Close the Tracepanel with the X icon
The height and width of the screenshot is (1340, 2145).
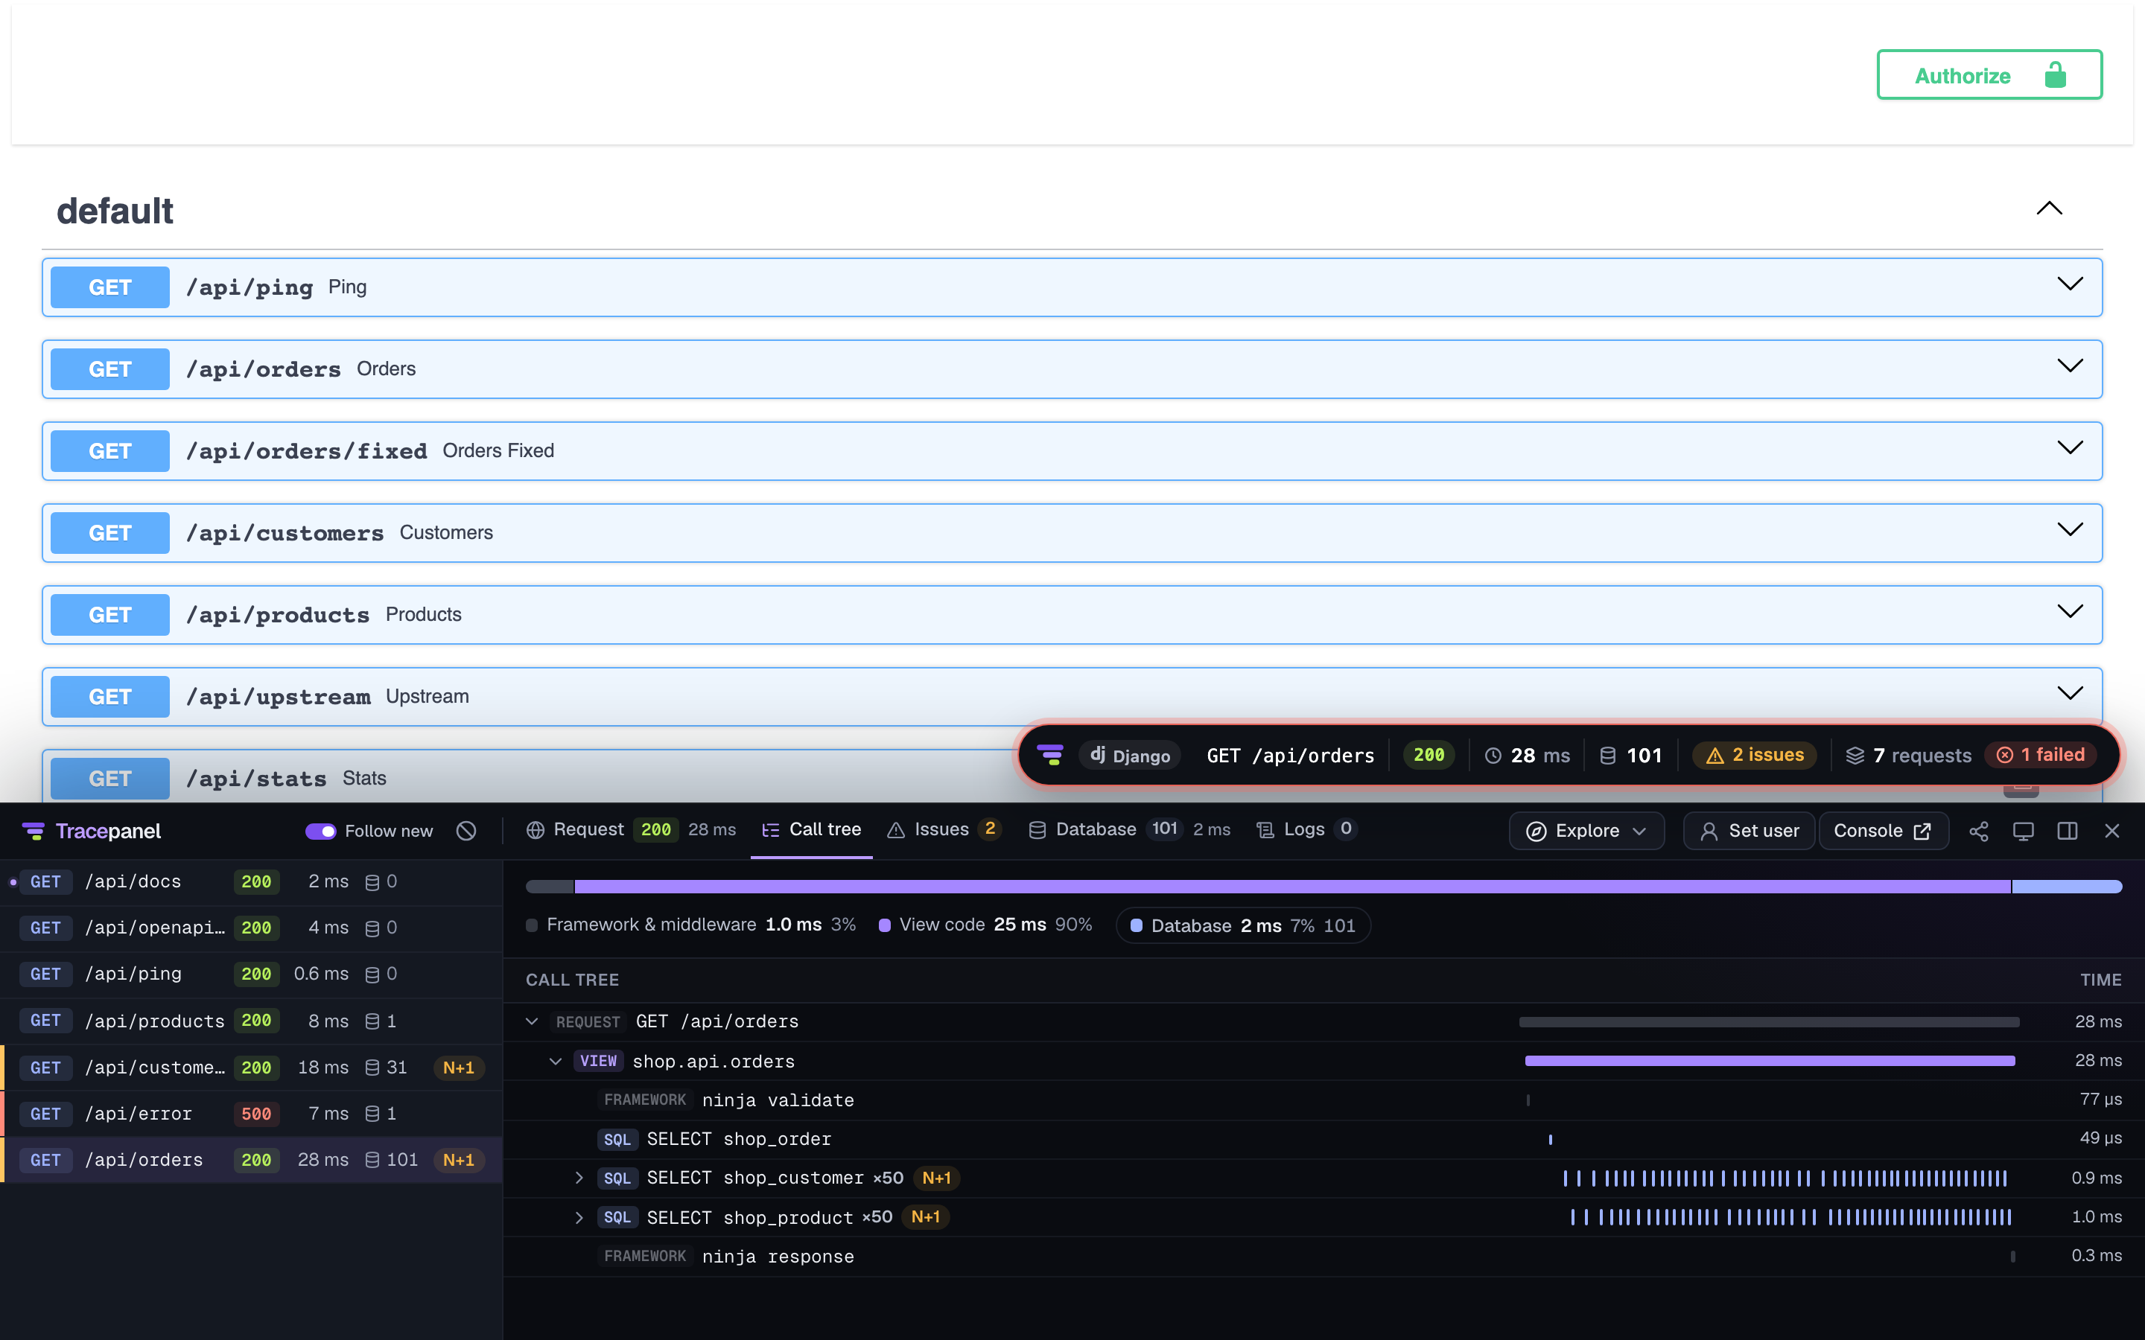pyautogui.click(x=2112, y=830)
